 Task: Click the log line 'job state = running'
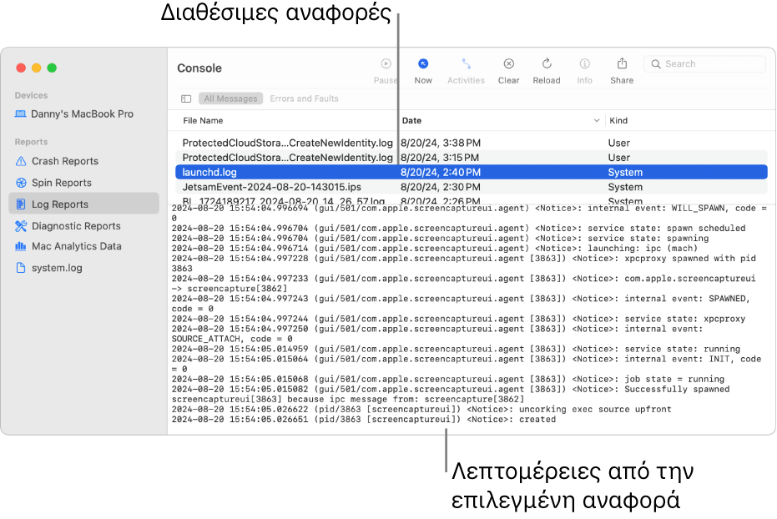(448, 379)
